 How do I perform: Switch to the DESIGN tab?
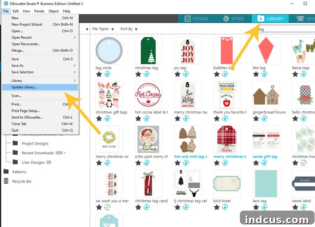pyautogui.click(x=196, y=18)
